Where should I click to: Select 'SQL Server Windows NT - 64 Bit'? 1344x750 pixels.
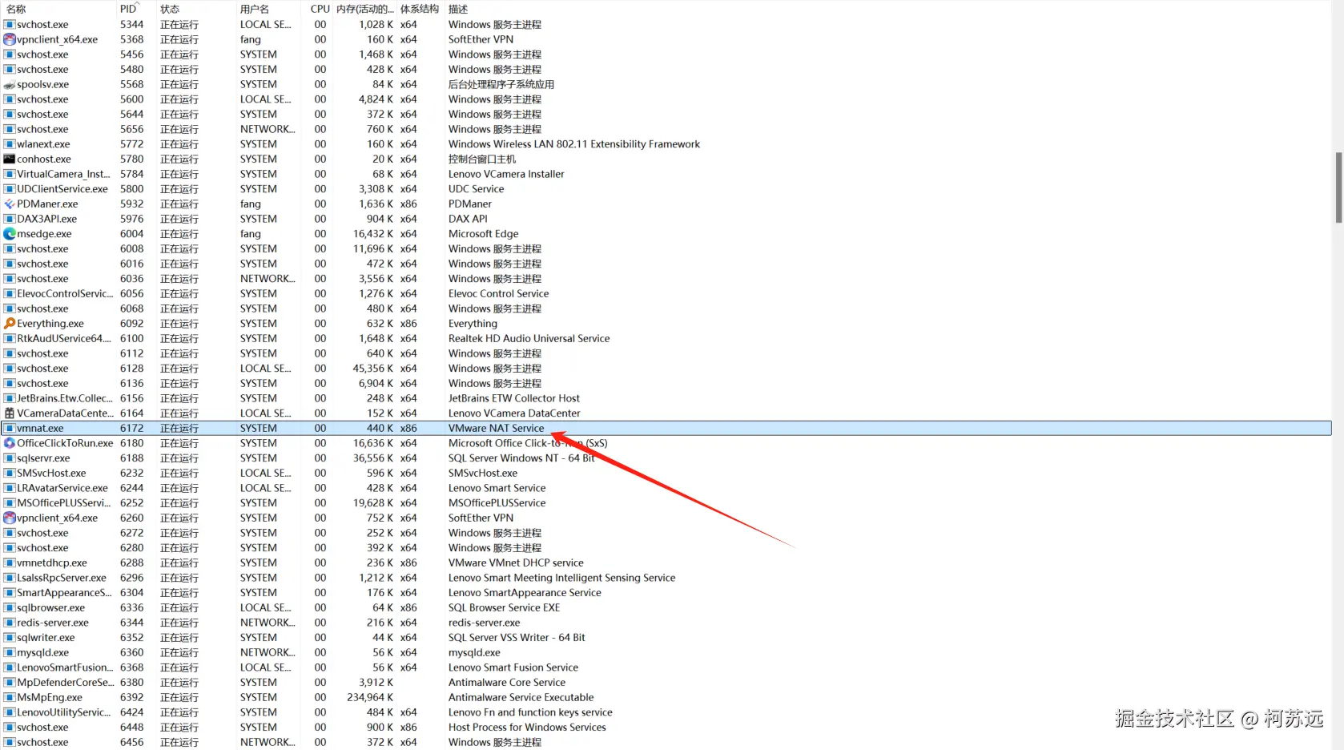click(x=521, y=458)
